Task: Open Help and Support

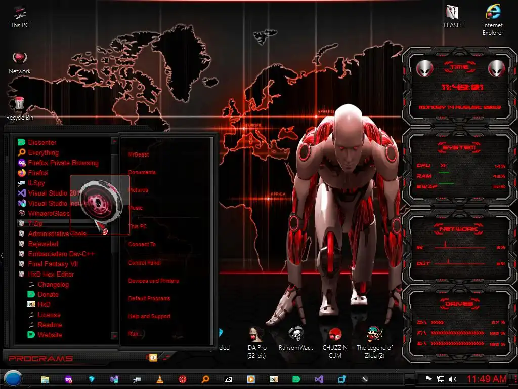Action: pyautogui.click(x=149, y=316)
